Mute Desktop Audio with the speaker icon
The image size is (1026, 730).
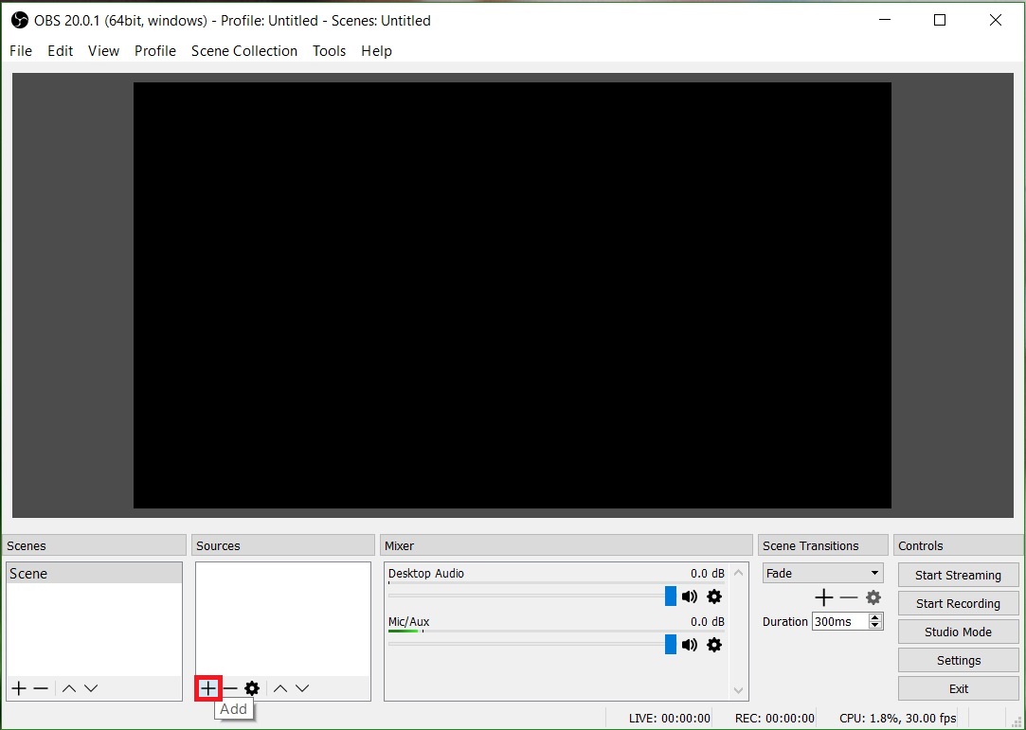(x=689, y=596)
